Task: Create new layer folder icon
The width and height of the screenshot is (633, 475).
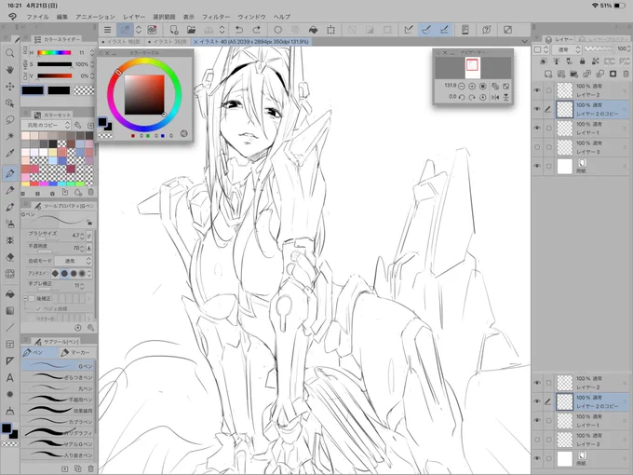Action: [574, 74]
